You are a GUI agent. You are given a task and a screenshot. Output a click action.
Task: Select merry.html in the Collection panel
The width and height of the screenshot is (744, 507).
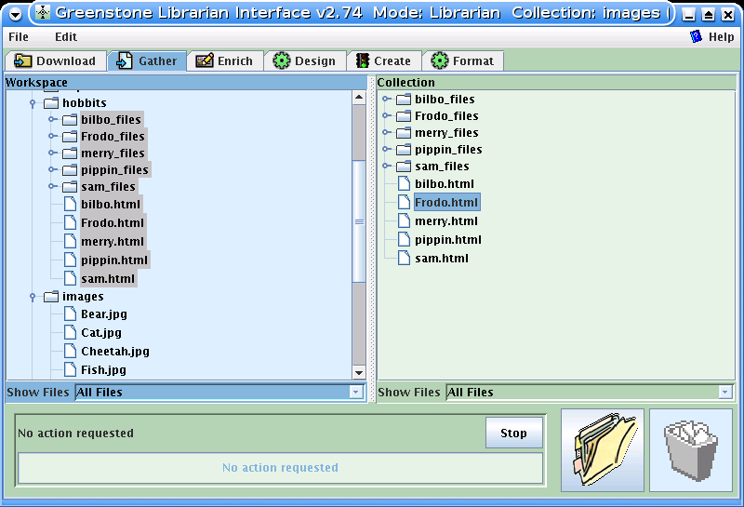point(445,220)
